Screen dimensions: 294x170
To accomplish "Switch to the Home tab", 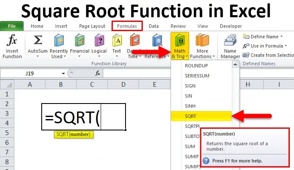I will click(x=37, y=26).
